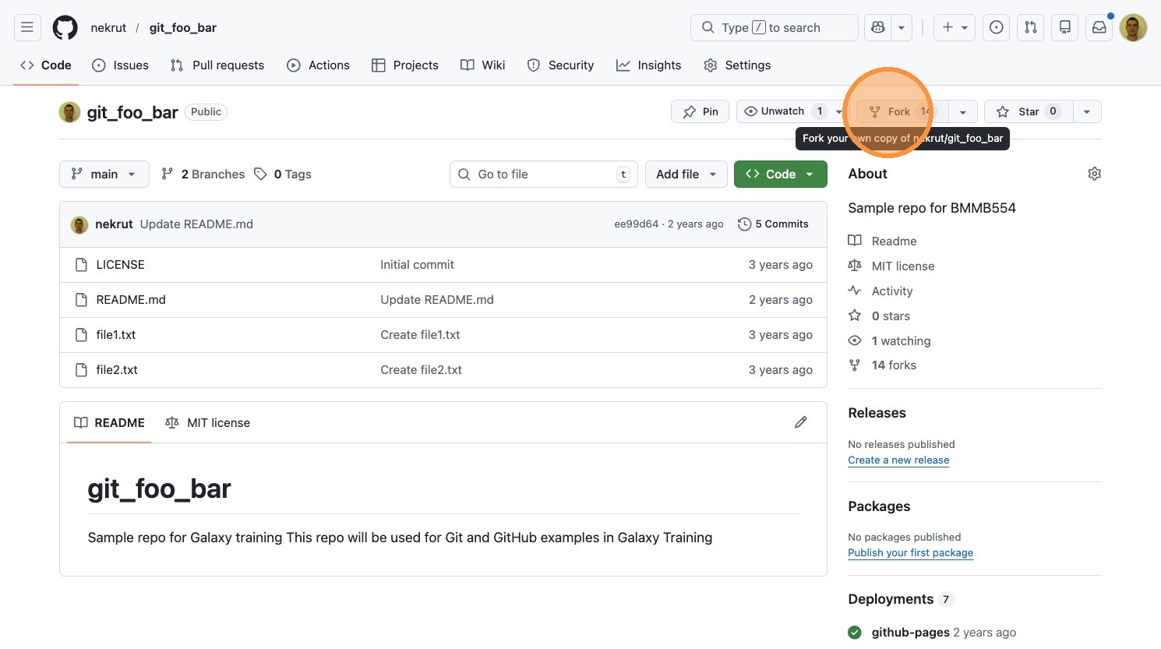Expand the green Code dropdown
The width and height of the screenshot is (1161, 649).
[780, 175]
